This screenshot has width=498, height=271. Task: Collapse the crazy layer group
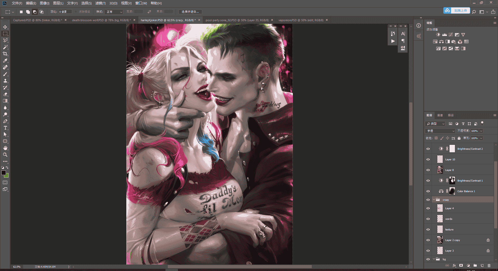tap(434, 200)
